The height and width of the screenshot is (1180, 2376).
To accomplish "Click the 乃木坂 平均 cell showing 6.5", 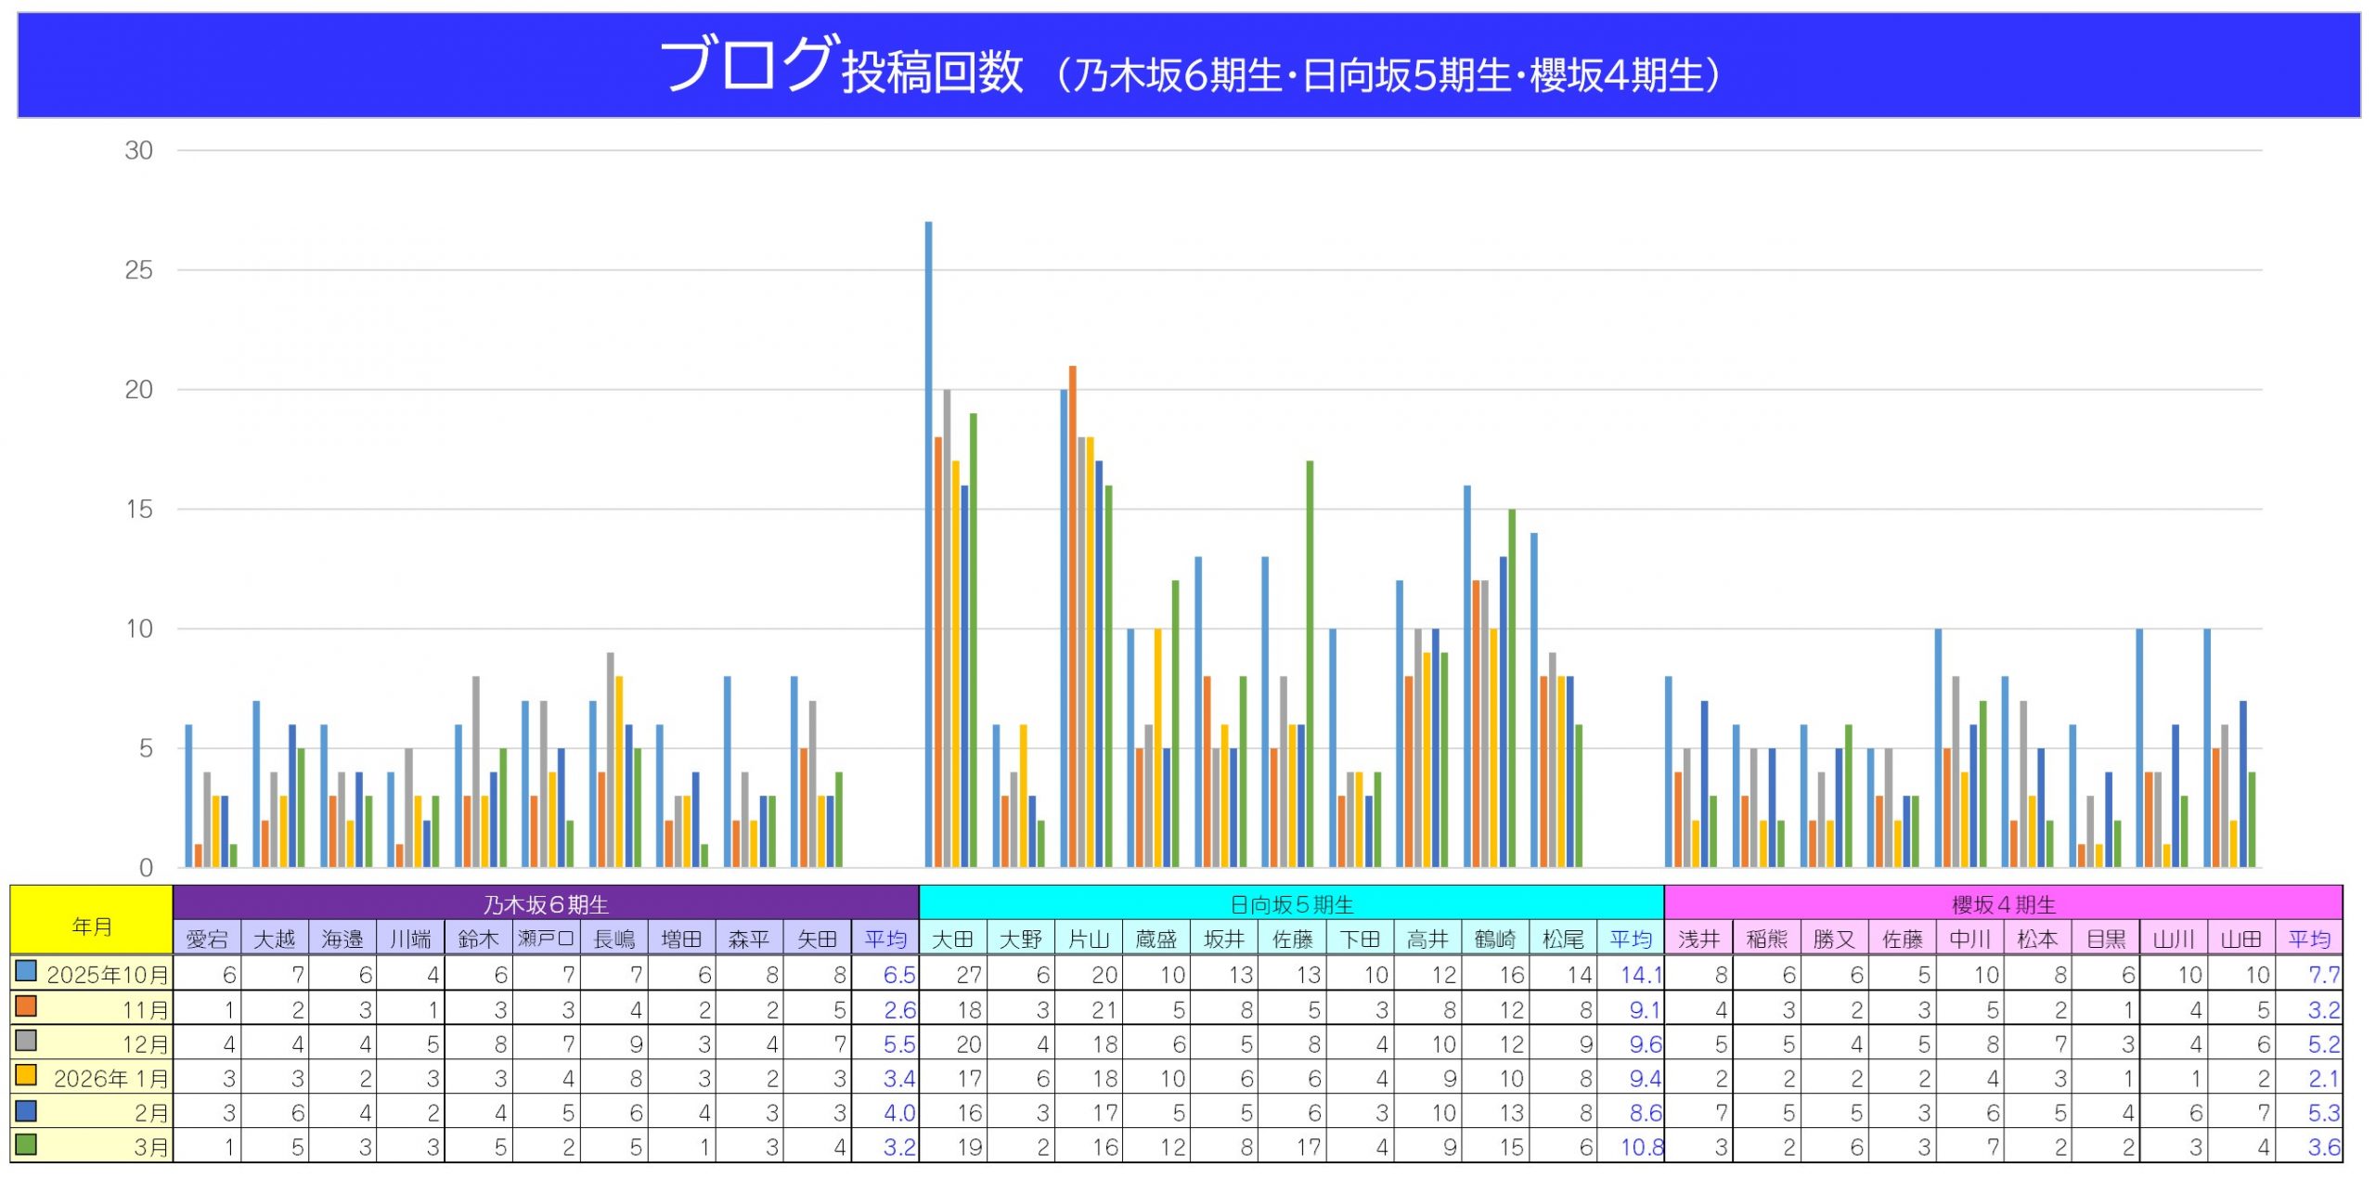I will (897, 975).
